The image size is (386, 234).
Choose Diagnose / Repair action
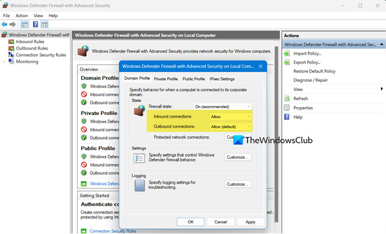tap(310, 80)
